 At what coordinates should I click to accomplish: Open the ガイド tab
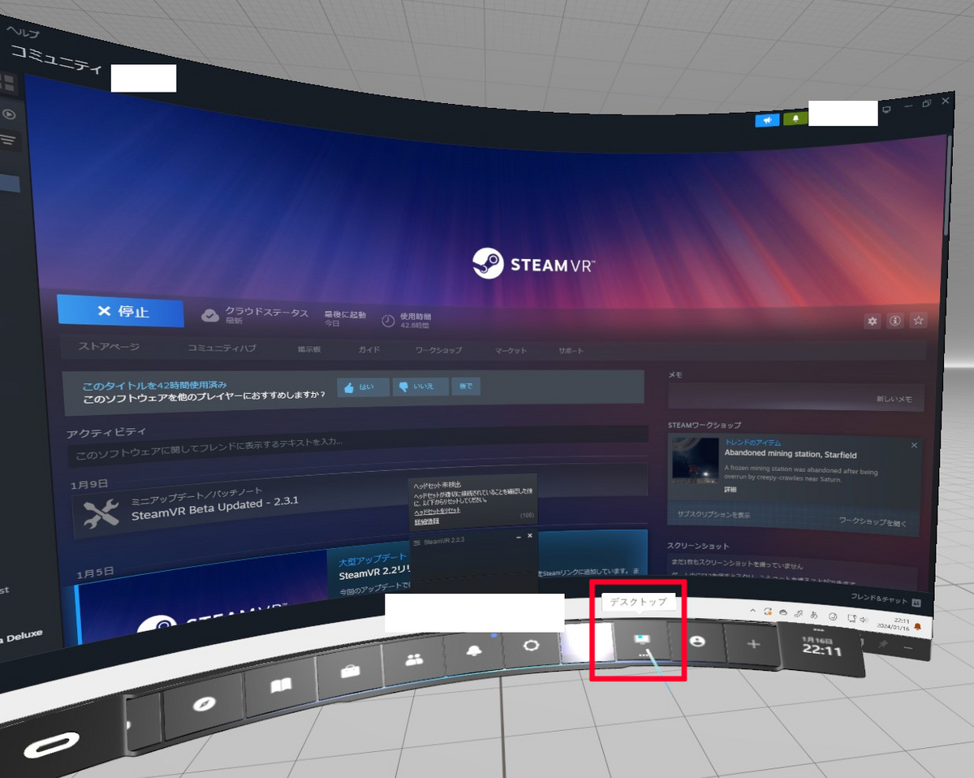point(369,349)
